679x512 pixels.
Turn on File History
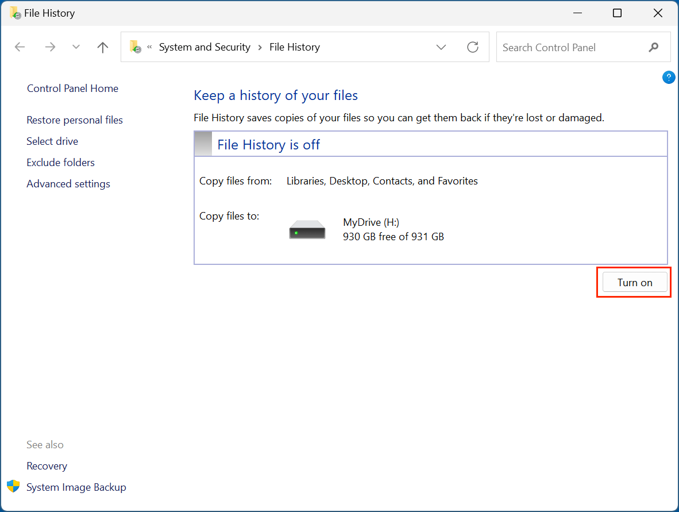[x=634, y=282]
